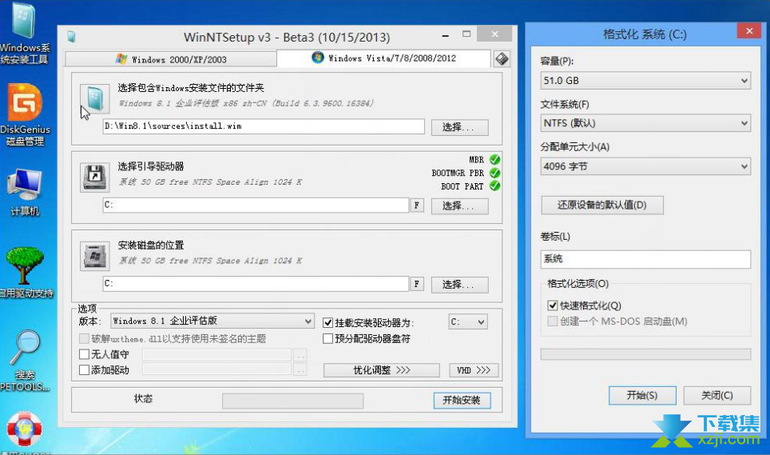Open the 版本 Windows 8.1 企业评估版 dropdown

pyautogui.click(x=212, y=321)
